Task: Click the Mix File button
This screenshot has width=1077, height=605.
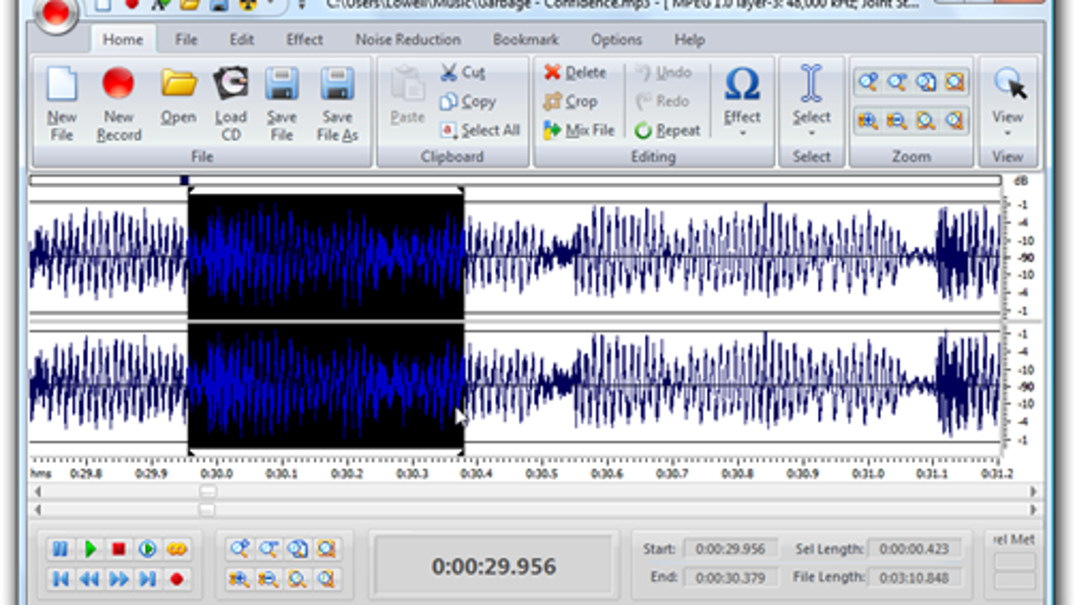Action: click(x=580, y=130)
